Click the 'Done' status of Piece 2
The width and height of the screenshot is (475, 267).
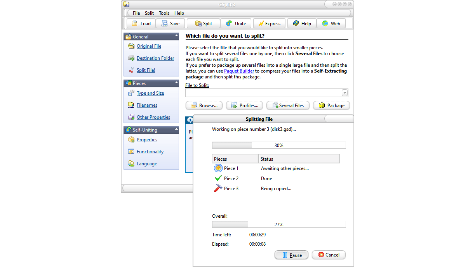pyautogui.click(x=266, y=179)
